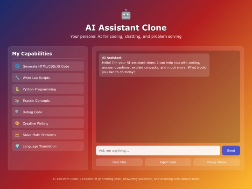
Task: Switch colors with Change Theme button
Action: click(217, 162)
